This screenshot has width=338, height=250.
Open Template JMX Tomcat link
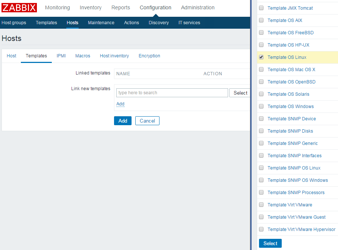pyautogui.click(x=290, y=8)
